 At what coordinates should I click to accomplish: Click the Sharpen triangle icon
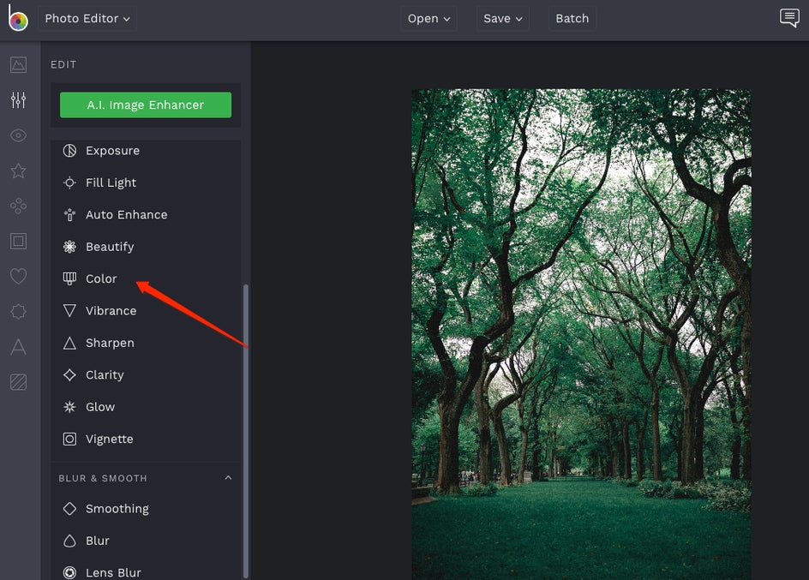[x=69, y=343]
